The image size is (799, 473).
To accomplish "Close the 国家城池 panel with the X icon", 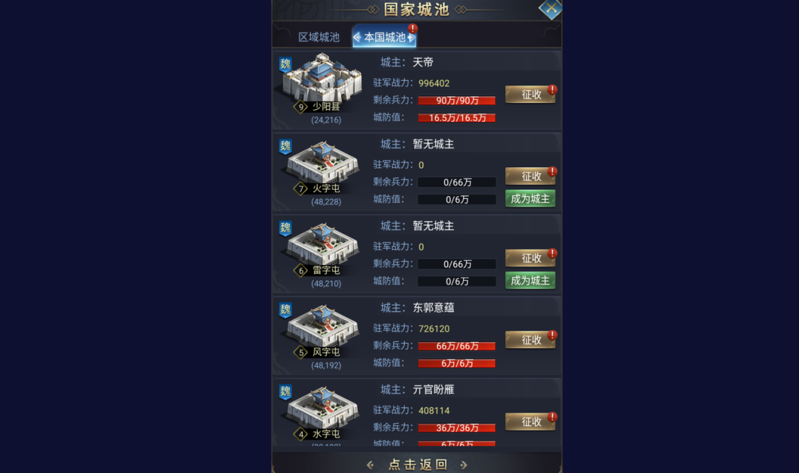I will pos(550,8).
